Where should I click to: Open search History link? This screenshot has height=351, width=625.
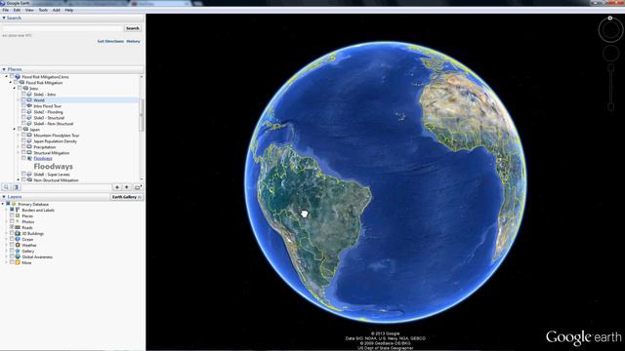[133, 41]
